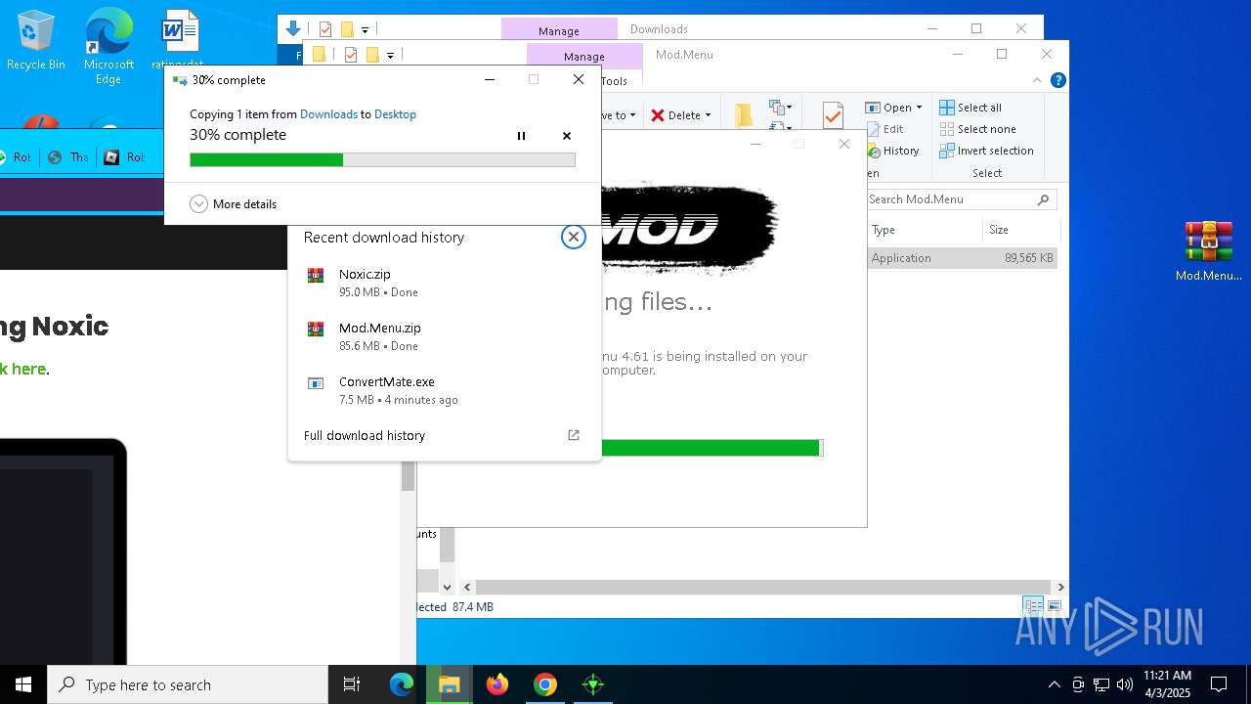This screenshot has width=1251, height=704.
Task: Close the Recent download history popup
Action: [574, 237]
